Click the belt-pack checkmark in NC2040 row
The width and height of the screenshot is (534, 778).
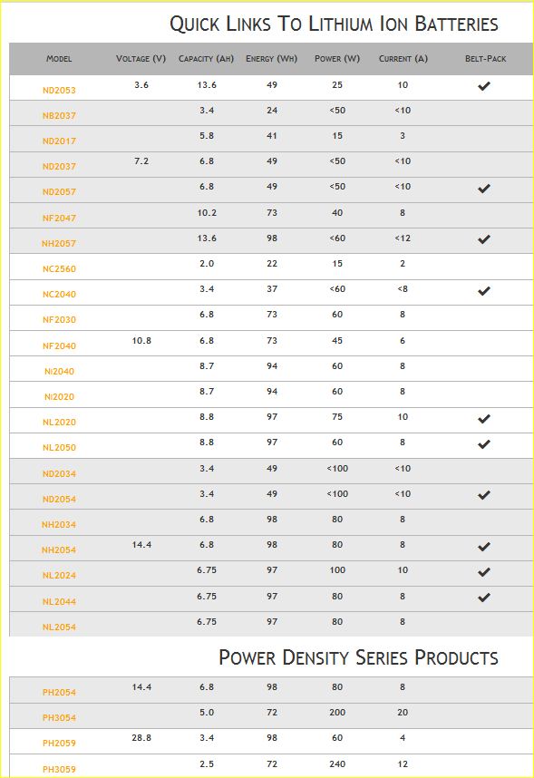484,291
